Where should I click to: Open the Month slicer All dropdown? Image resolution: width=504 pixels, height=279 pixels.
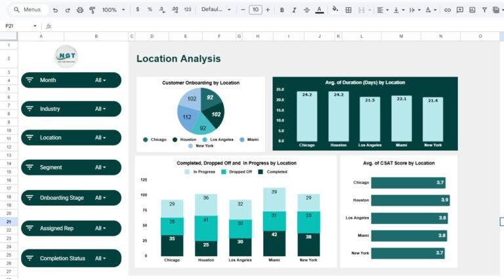(x=100, y=80)
